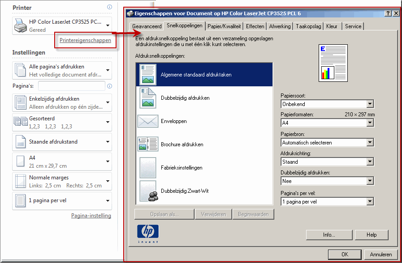Image resolution: width=402 pixels, height=263 pixels.
Task: Click the Pagina's input field
Action: [x=71, y=86]
